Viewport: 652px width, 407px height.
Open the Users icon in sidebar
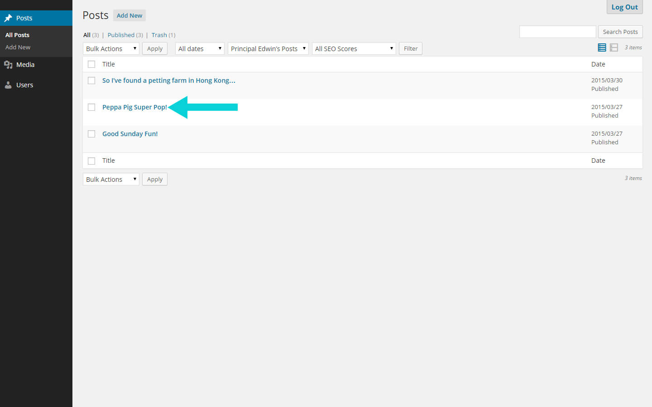point(8,85)
